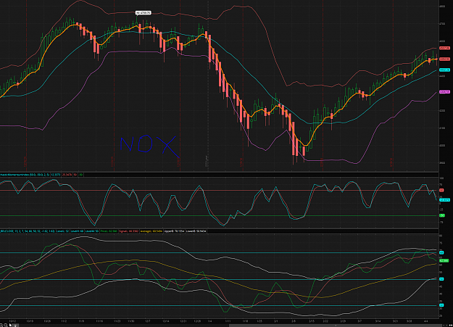Click the red 50 overbought axis tag

[x=441, y=190]
